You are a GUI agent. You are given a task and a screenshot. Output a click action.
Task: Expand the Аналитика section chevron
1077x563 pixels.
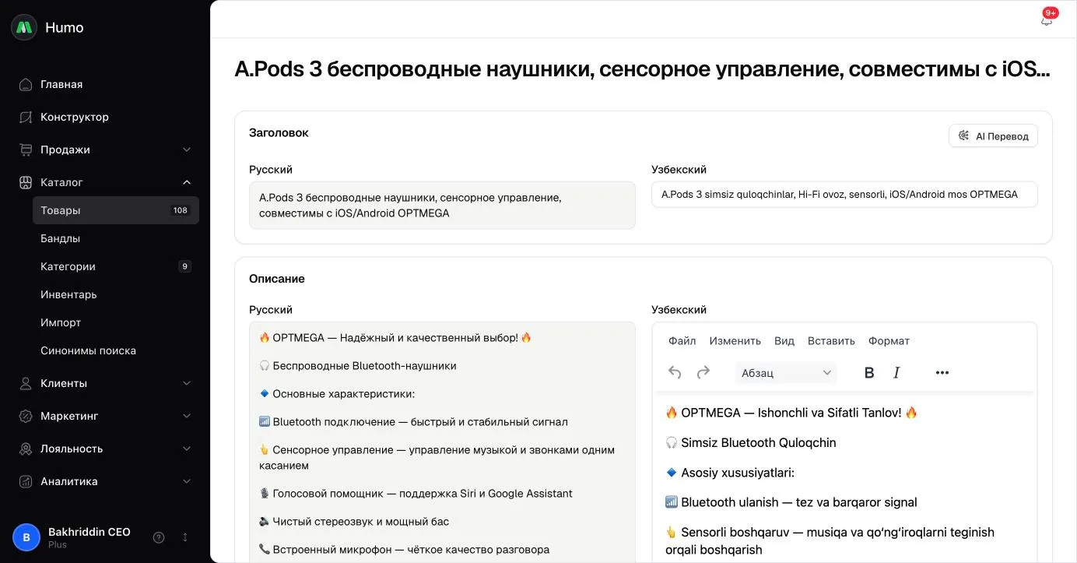pos(187,481)
